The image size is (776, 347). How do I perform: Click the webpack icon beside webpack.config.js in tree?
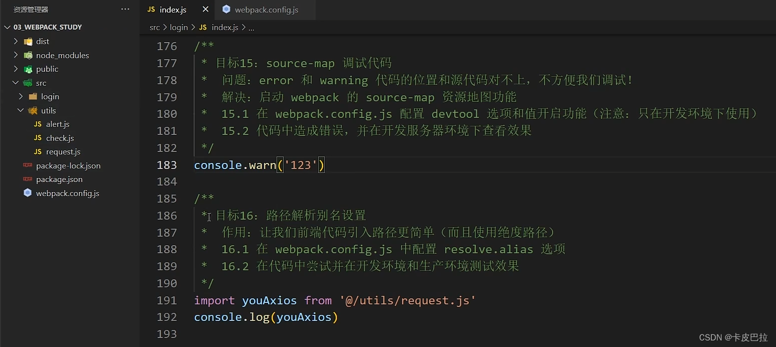point(28,193)
